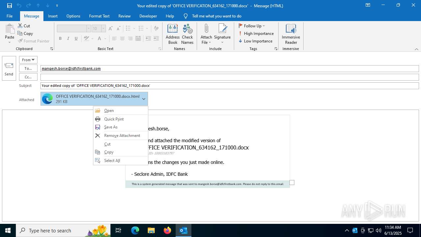This screenshot has height=237, width=421.
Task: Toggle bullet list formatting
Action: (128, 29)
